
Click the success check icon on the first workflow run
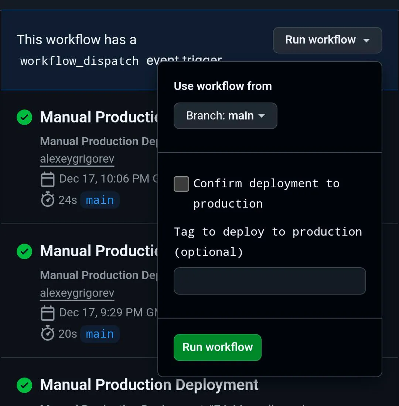pos(24,117)
